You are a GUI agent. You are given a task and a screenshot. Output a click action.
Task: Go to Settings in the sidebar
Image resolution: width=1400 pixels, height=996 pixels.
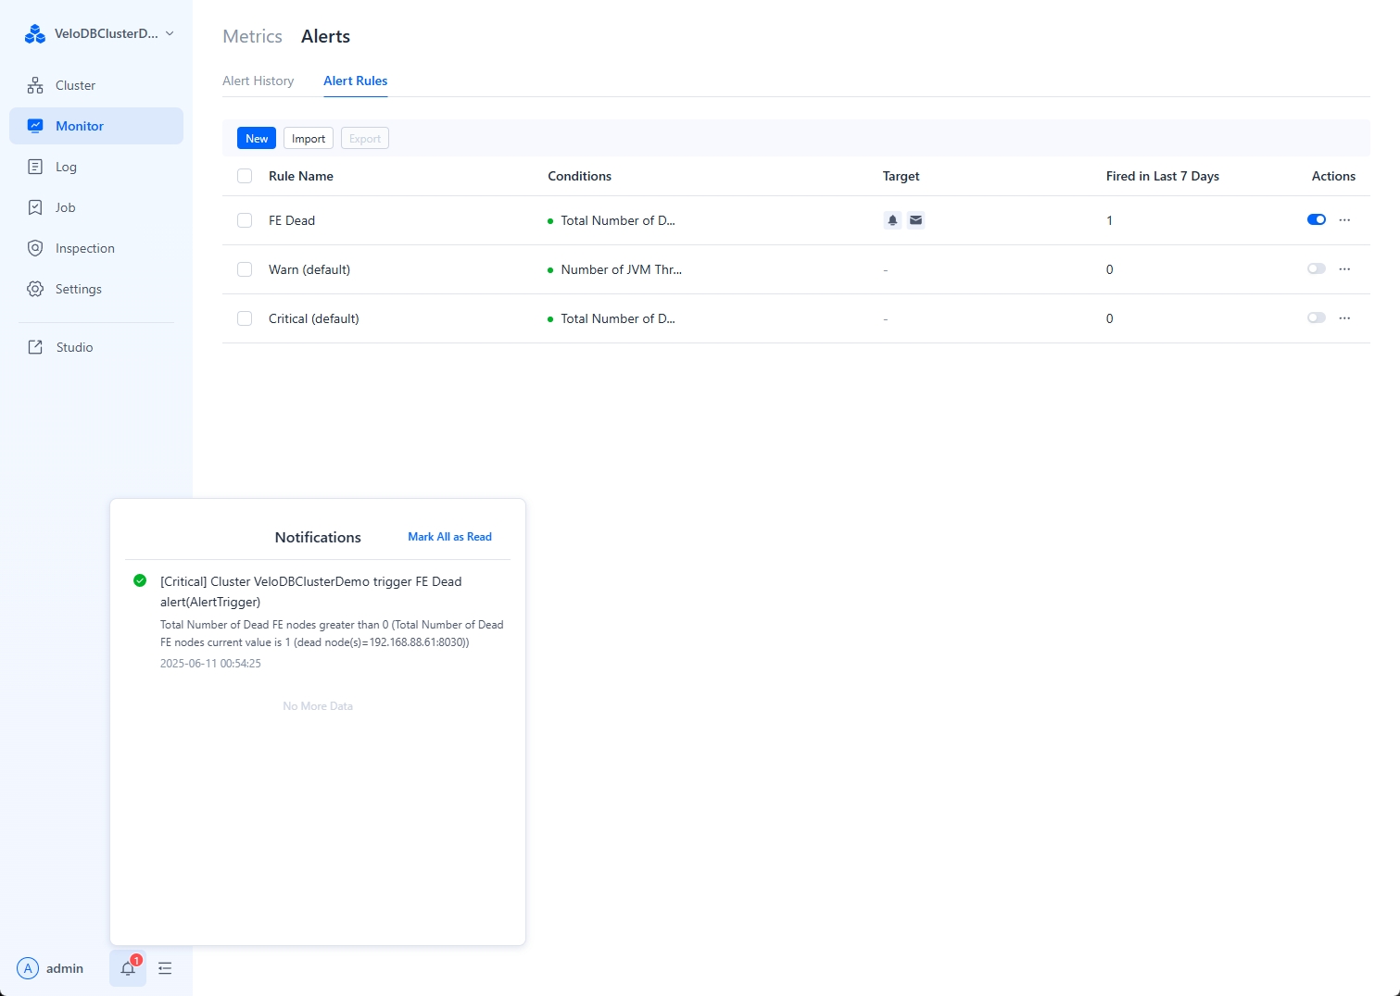(78, 289)
